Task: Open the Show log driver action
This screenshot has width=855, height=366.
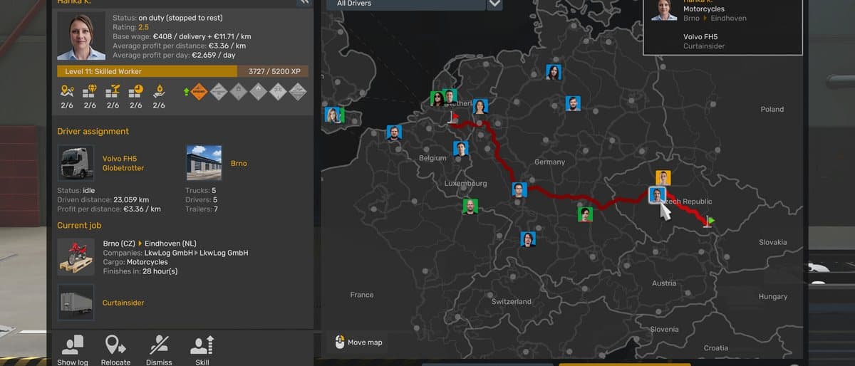Action: click(x=72, y=350)
